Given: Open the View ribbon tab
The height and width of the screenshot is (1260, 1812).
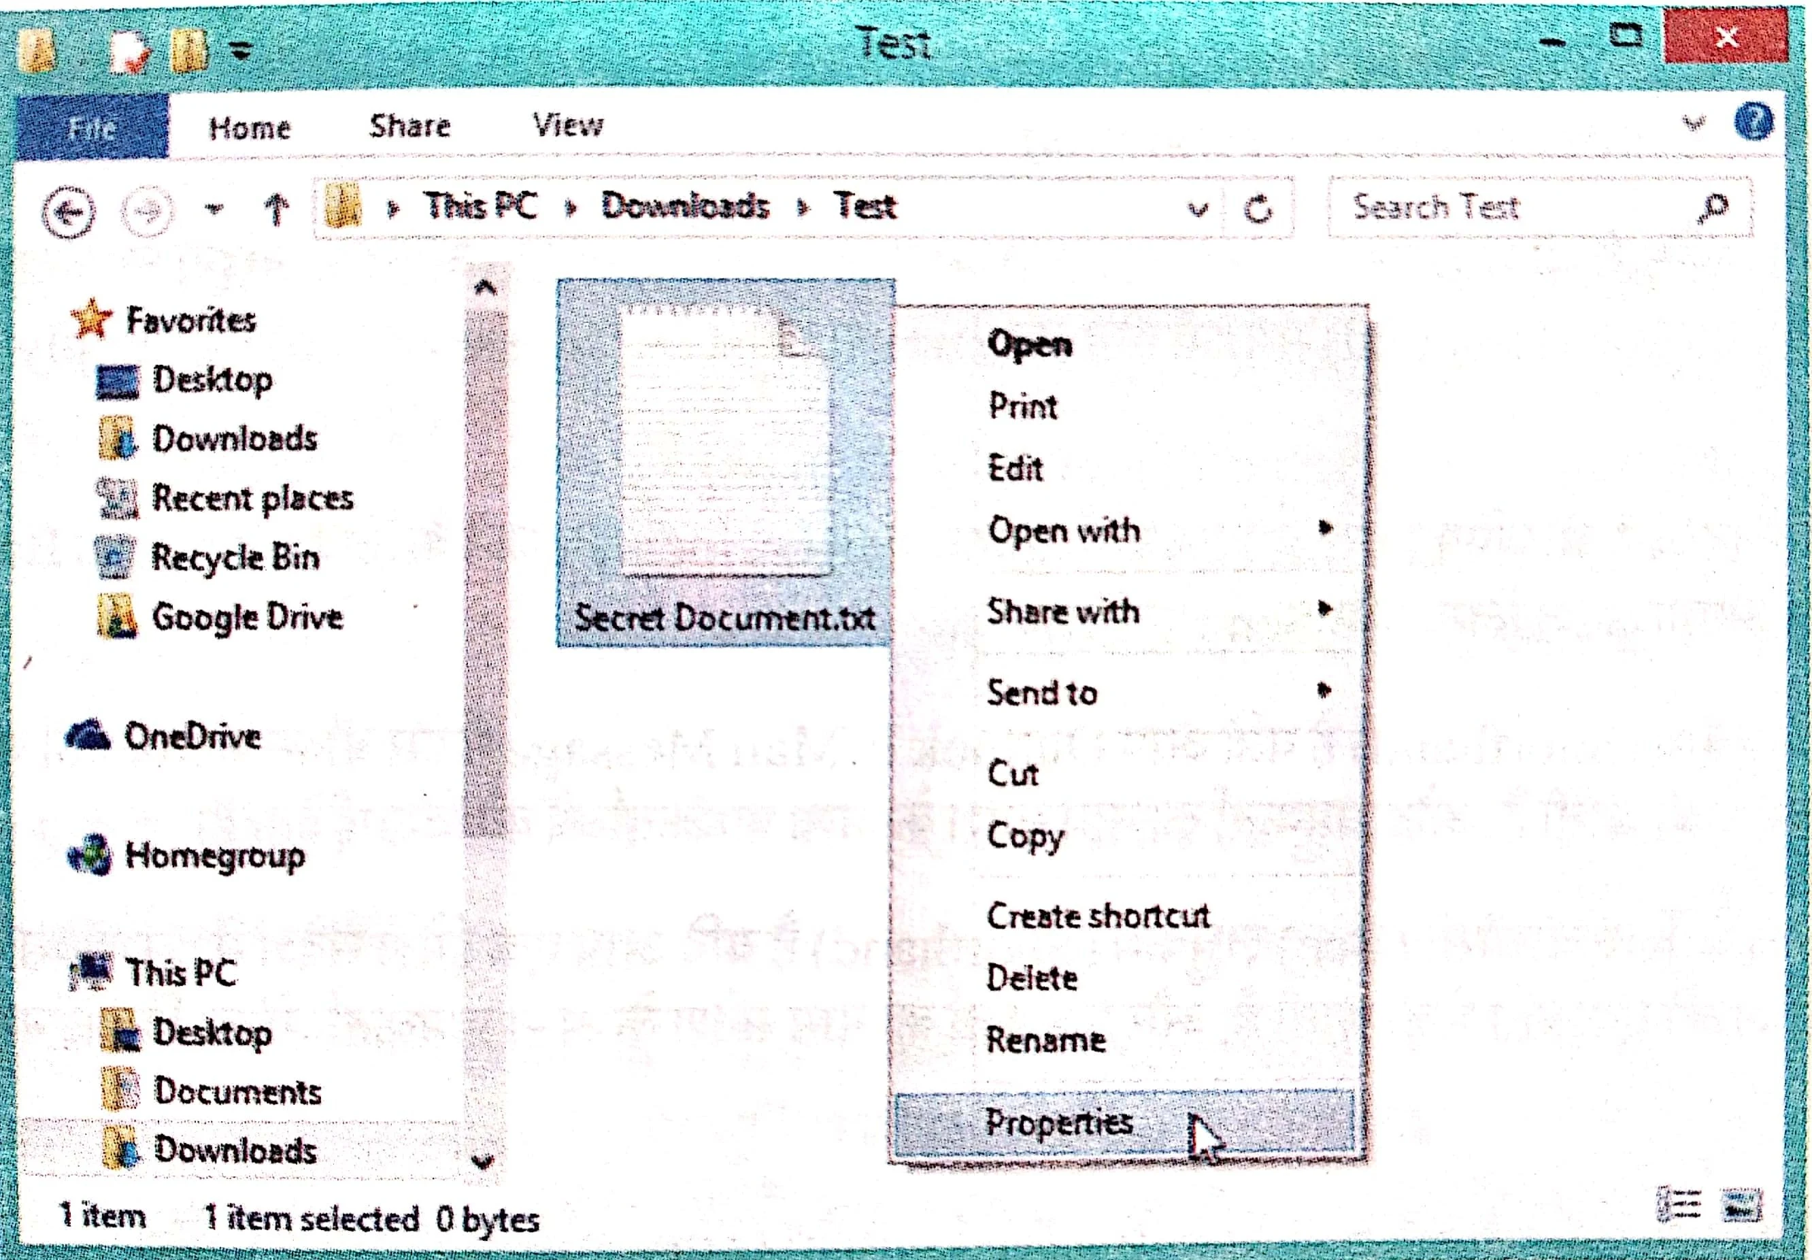Looking at the screenshot, I should point(567,125).
